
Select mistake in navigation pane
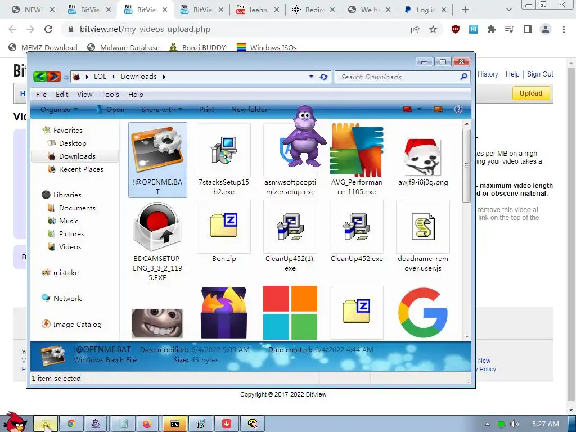click(66, 273)
